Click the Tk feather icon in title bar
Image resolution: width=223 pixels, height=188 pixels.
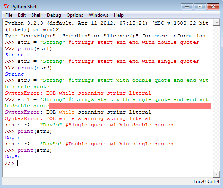click(x=6, y=7)
